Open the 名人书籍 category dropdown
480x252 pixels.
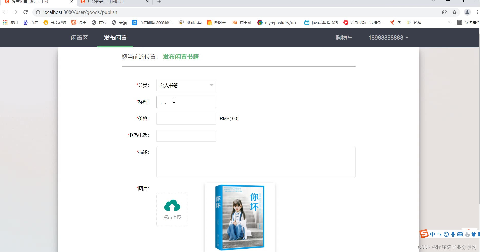point(186,85)
